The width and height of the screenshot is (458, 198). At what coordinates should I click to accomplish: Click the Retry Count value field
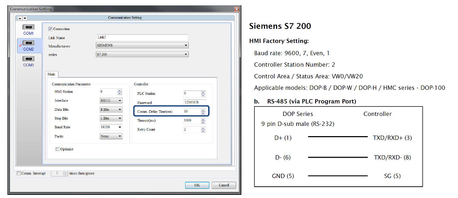coord(192,129)
